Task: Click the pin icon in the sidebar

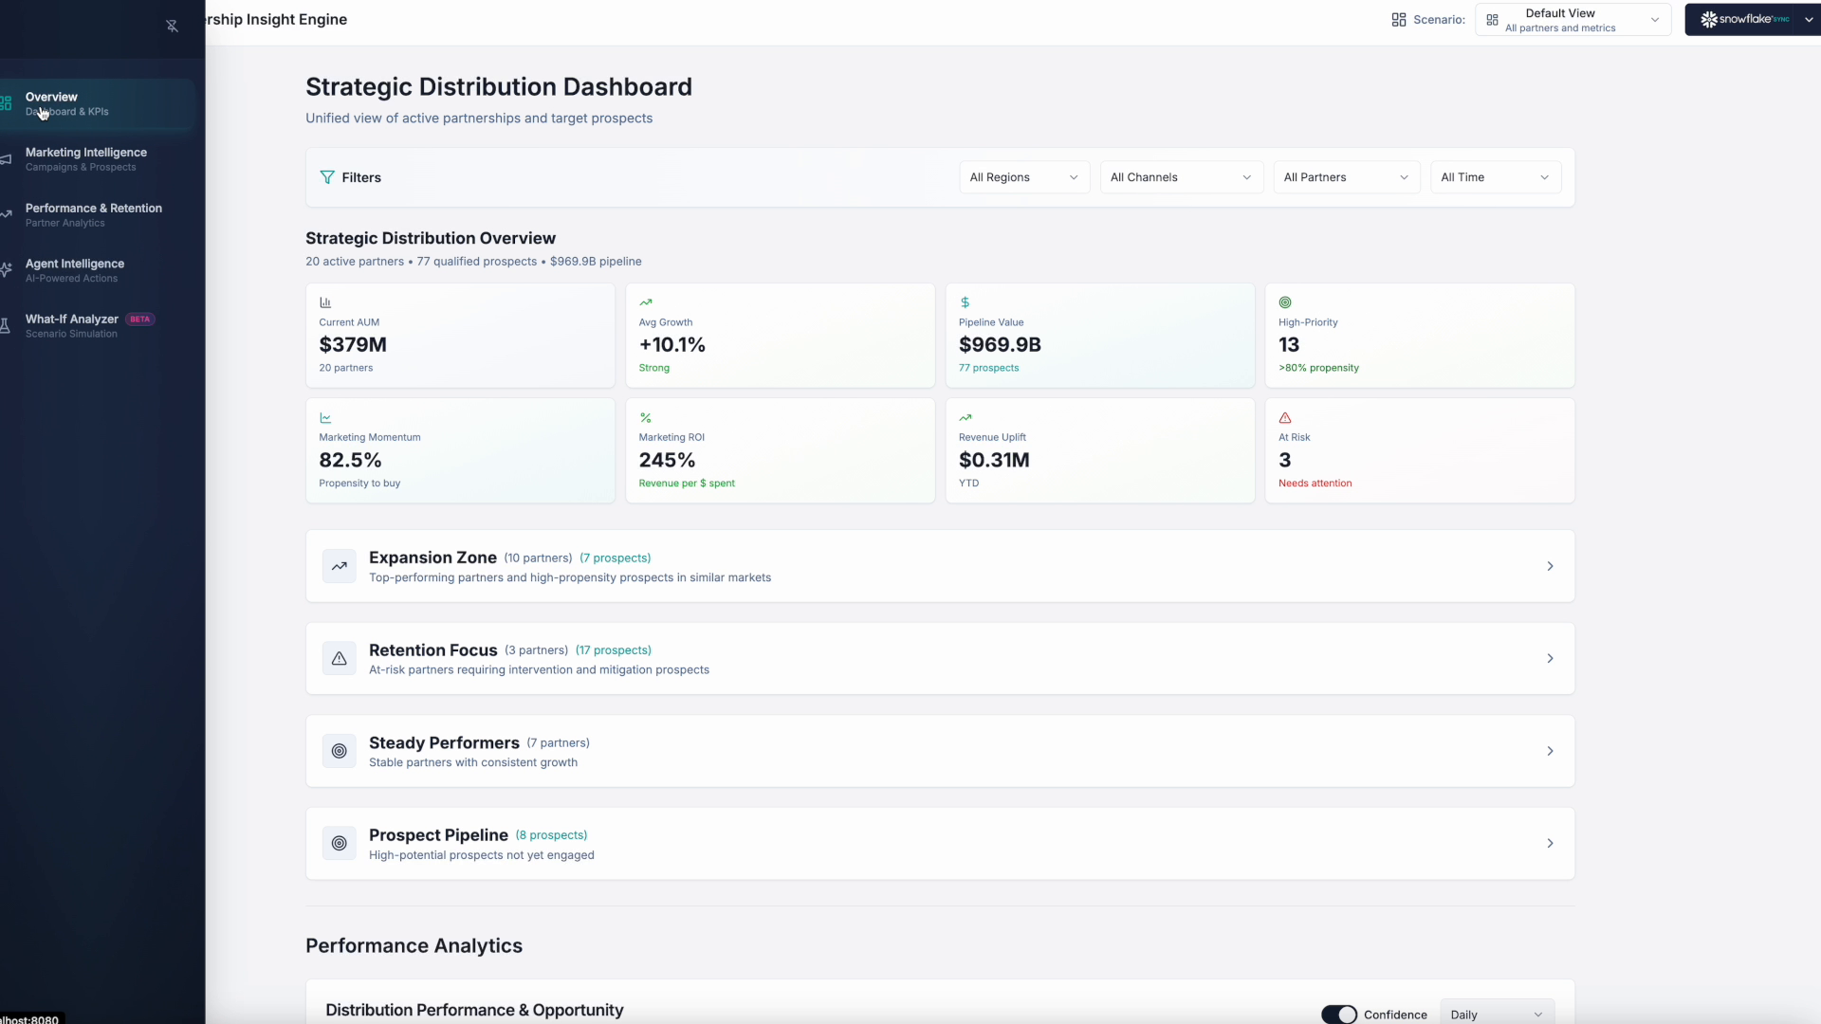Action: point(172,27)
